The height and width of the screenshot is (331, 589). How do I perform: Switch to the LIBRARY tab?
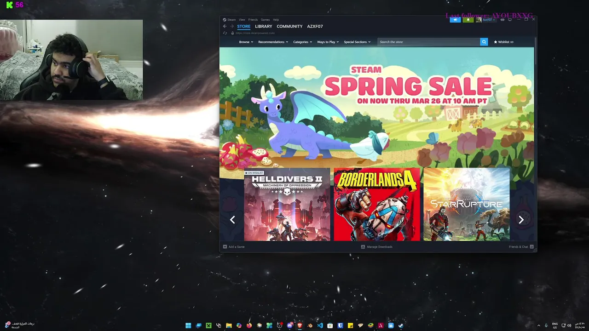click(x=264, y=27)
